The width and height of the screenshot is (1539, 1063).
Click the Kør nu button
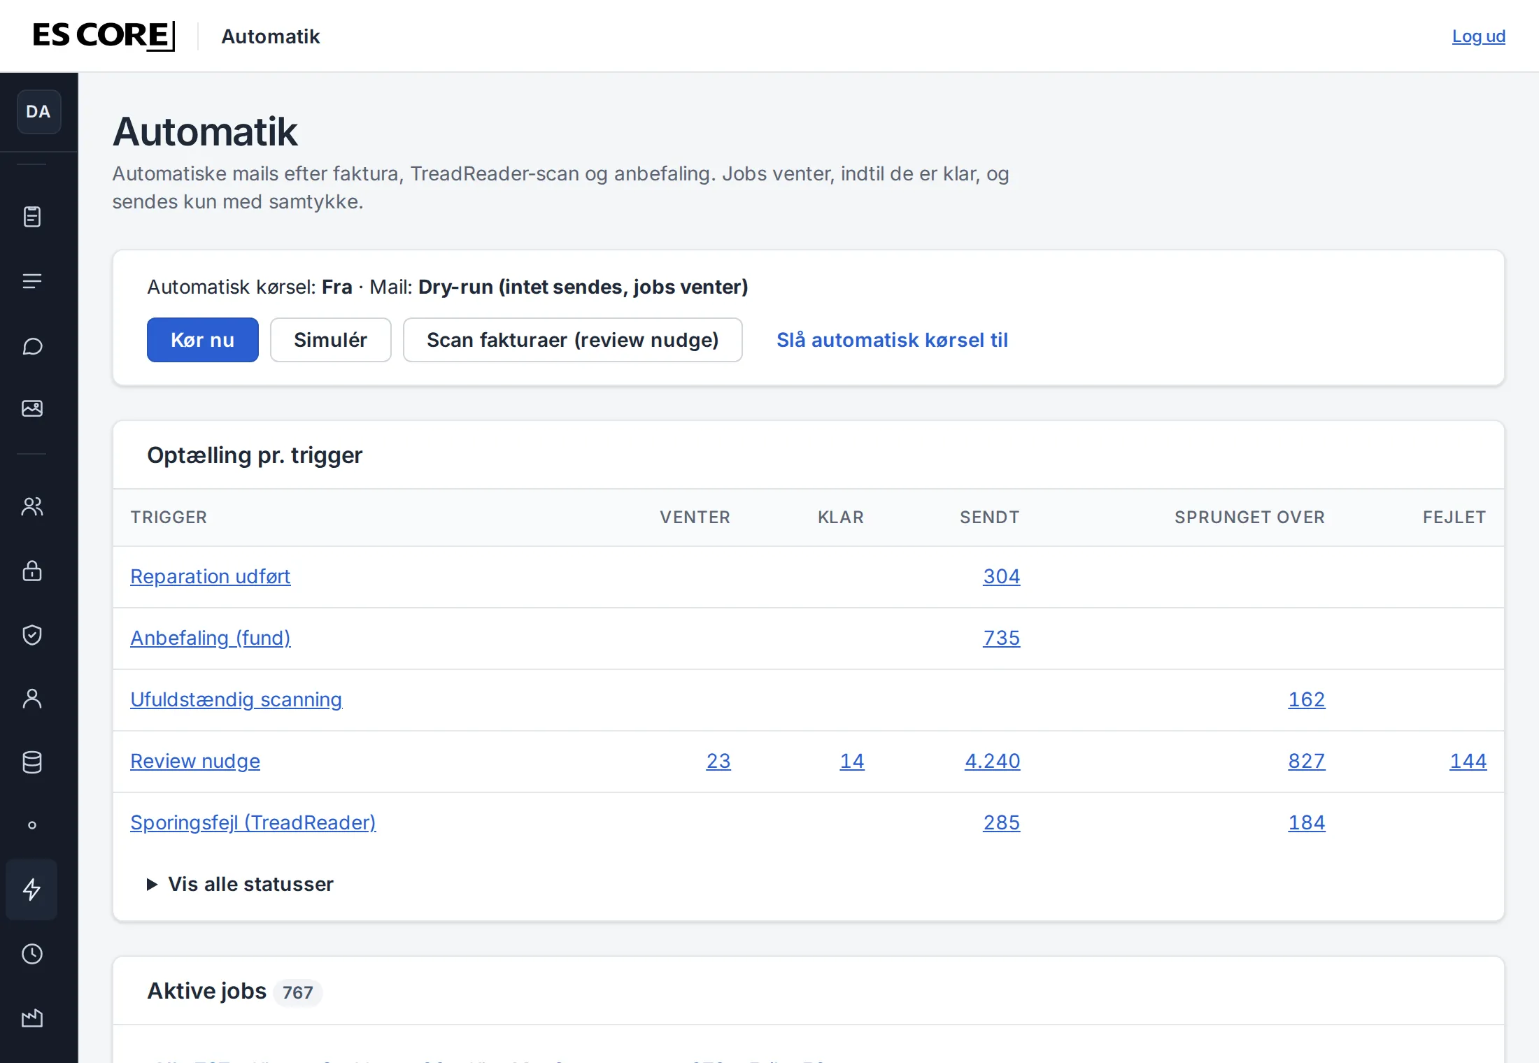pyautogui.click(x=203, y=340)
